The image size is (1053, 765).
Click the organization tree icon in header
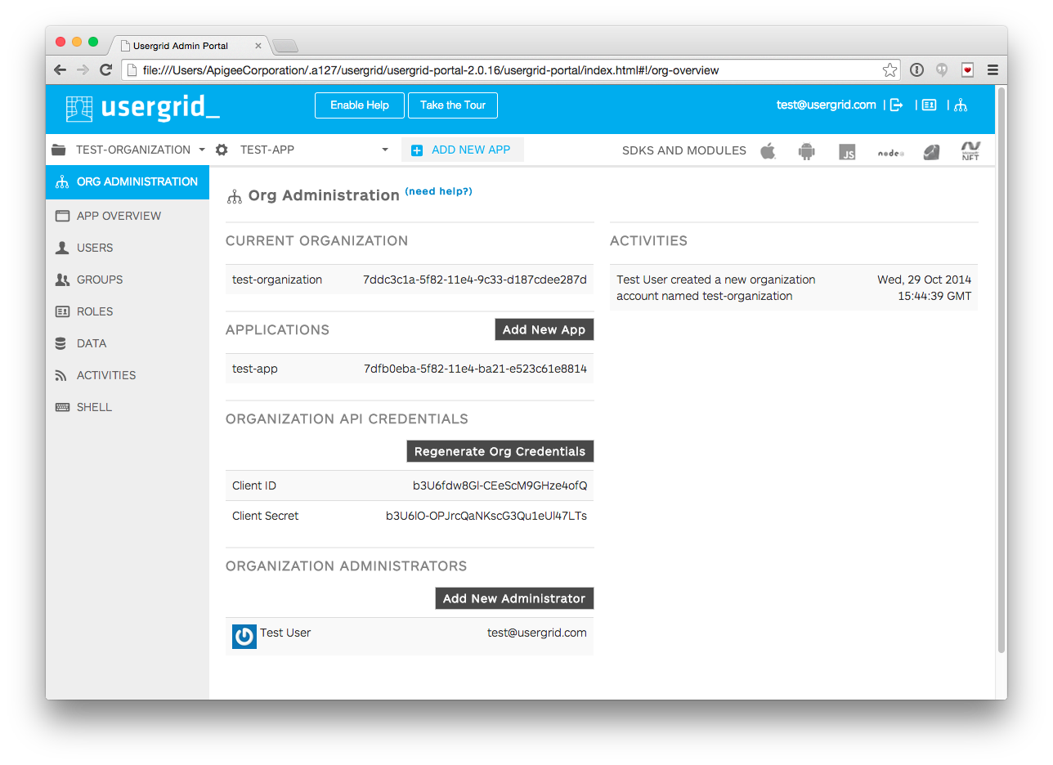point(961,105)
